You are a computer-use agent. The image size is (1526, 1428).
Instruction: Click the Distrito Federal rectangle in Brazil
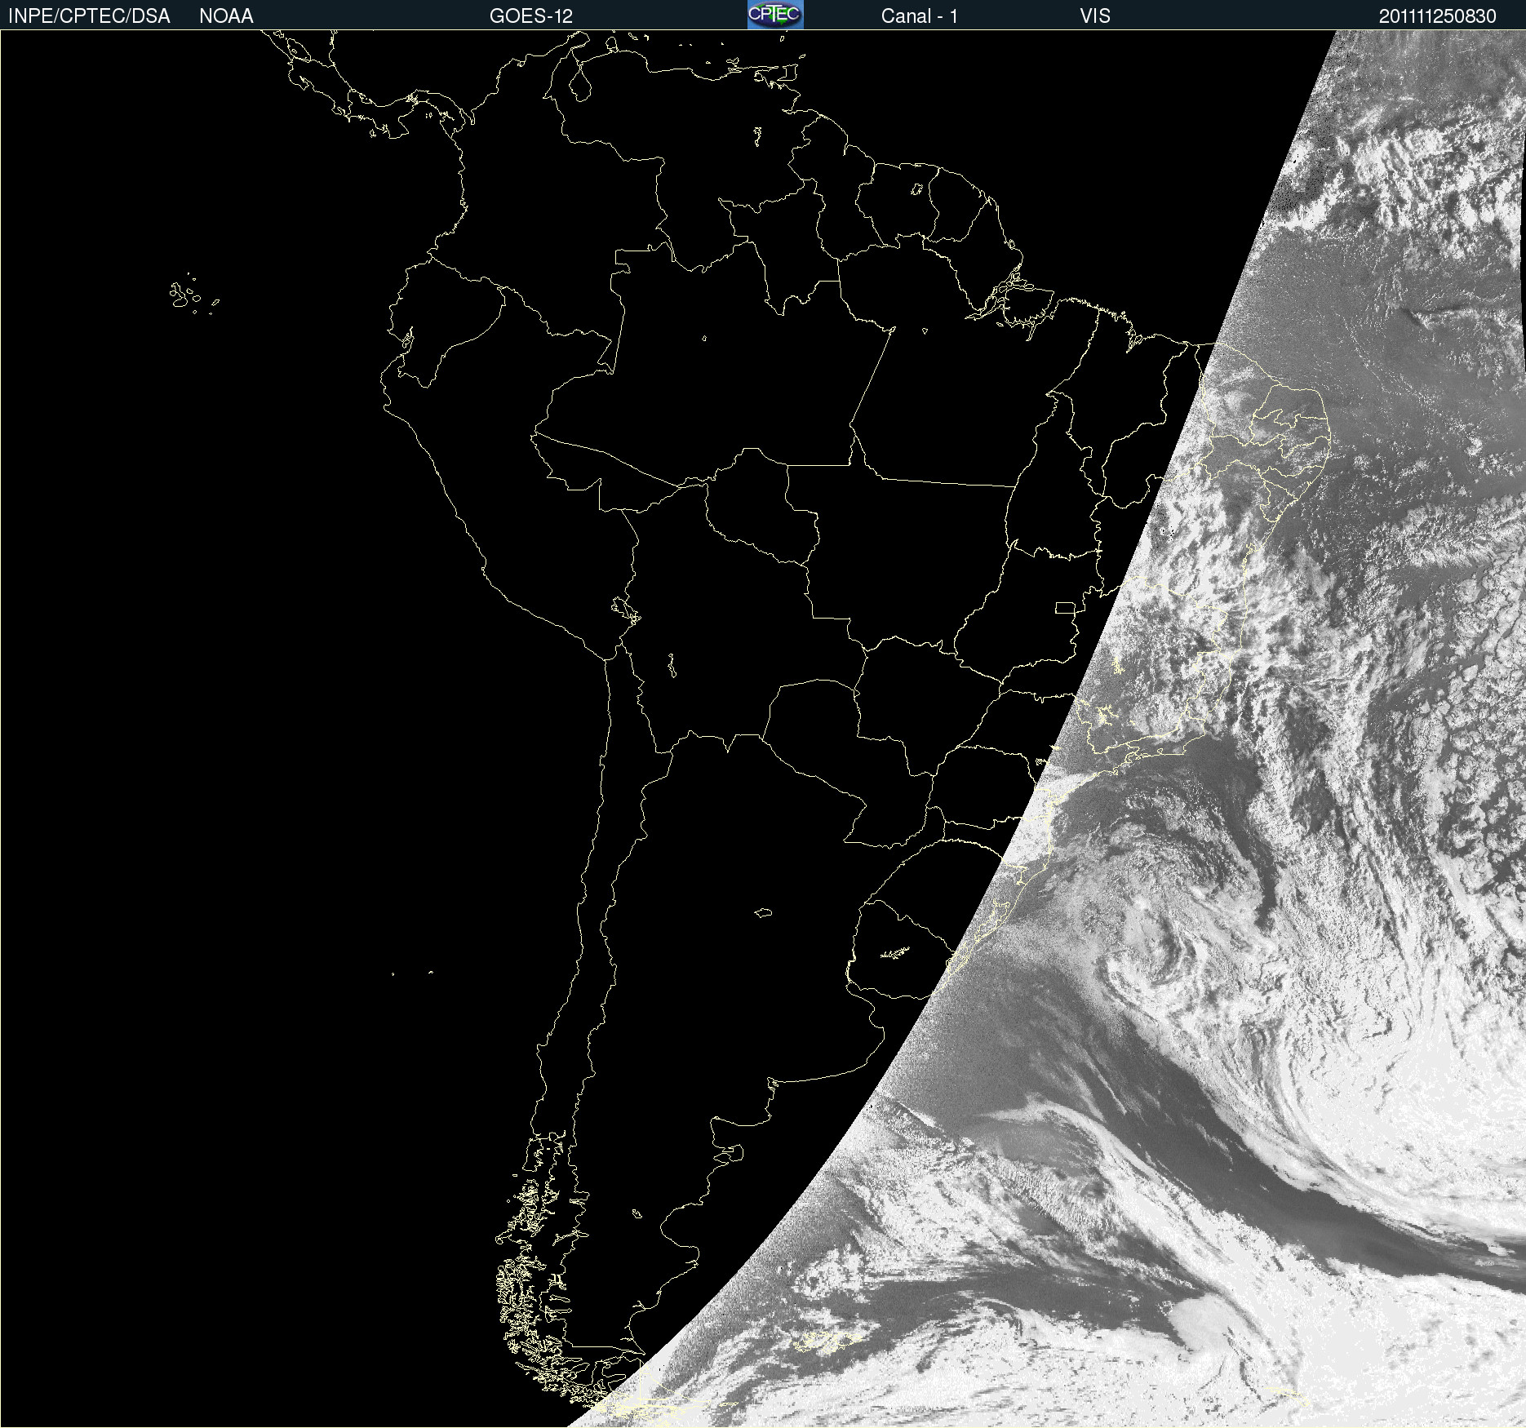click(x=1065, y=607)
